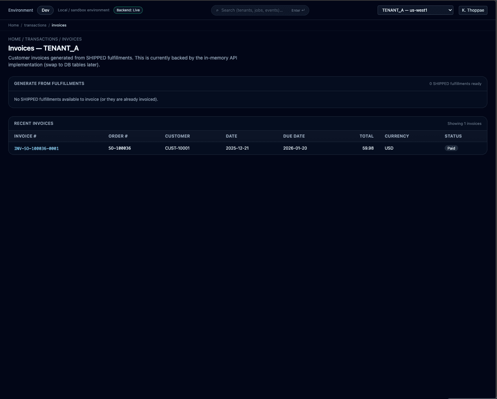Click the Enter key hint in the search bar
Viewport: 497px width, 399px height.
pos(298,10)
